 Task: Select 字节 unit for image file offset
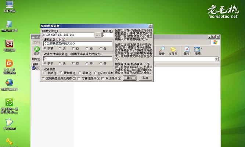(x=45, y=63)
